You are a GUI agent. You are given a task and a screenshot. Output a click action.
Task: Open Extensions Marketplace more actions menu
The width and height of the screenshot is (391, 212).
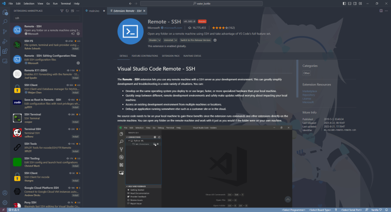coord(78,11)
